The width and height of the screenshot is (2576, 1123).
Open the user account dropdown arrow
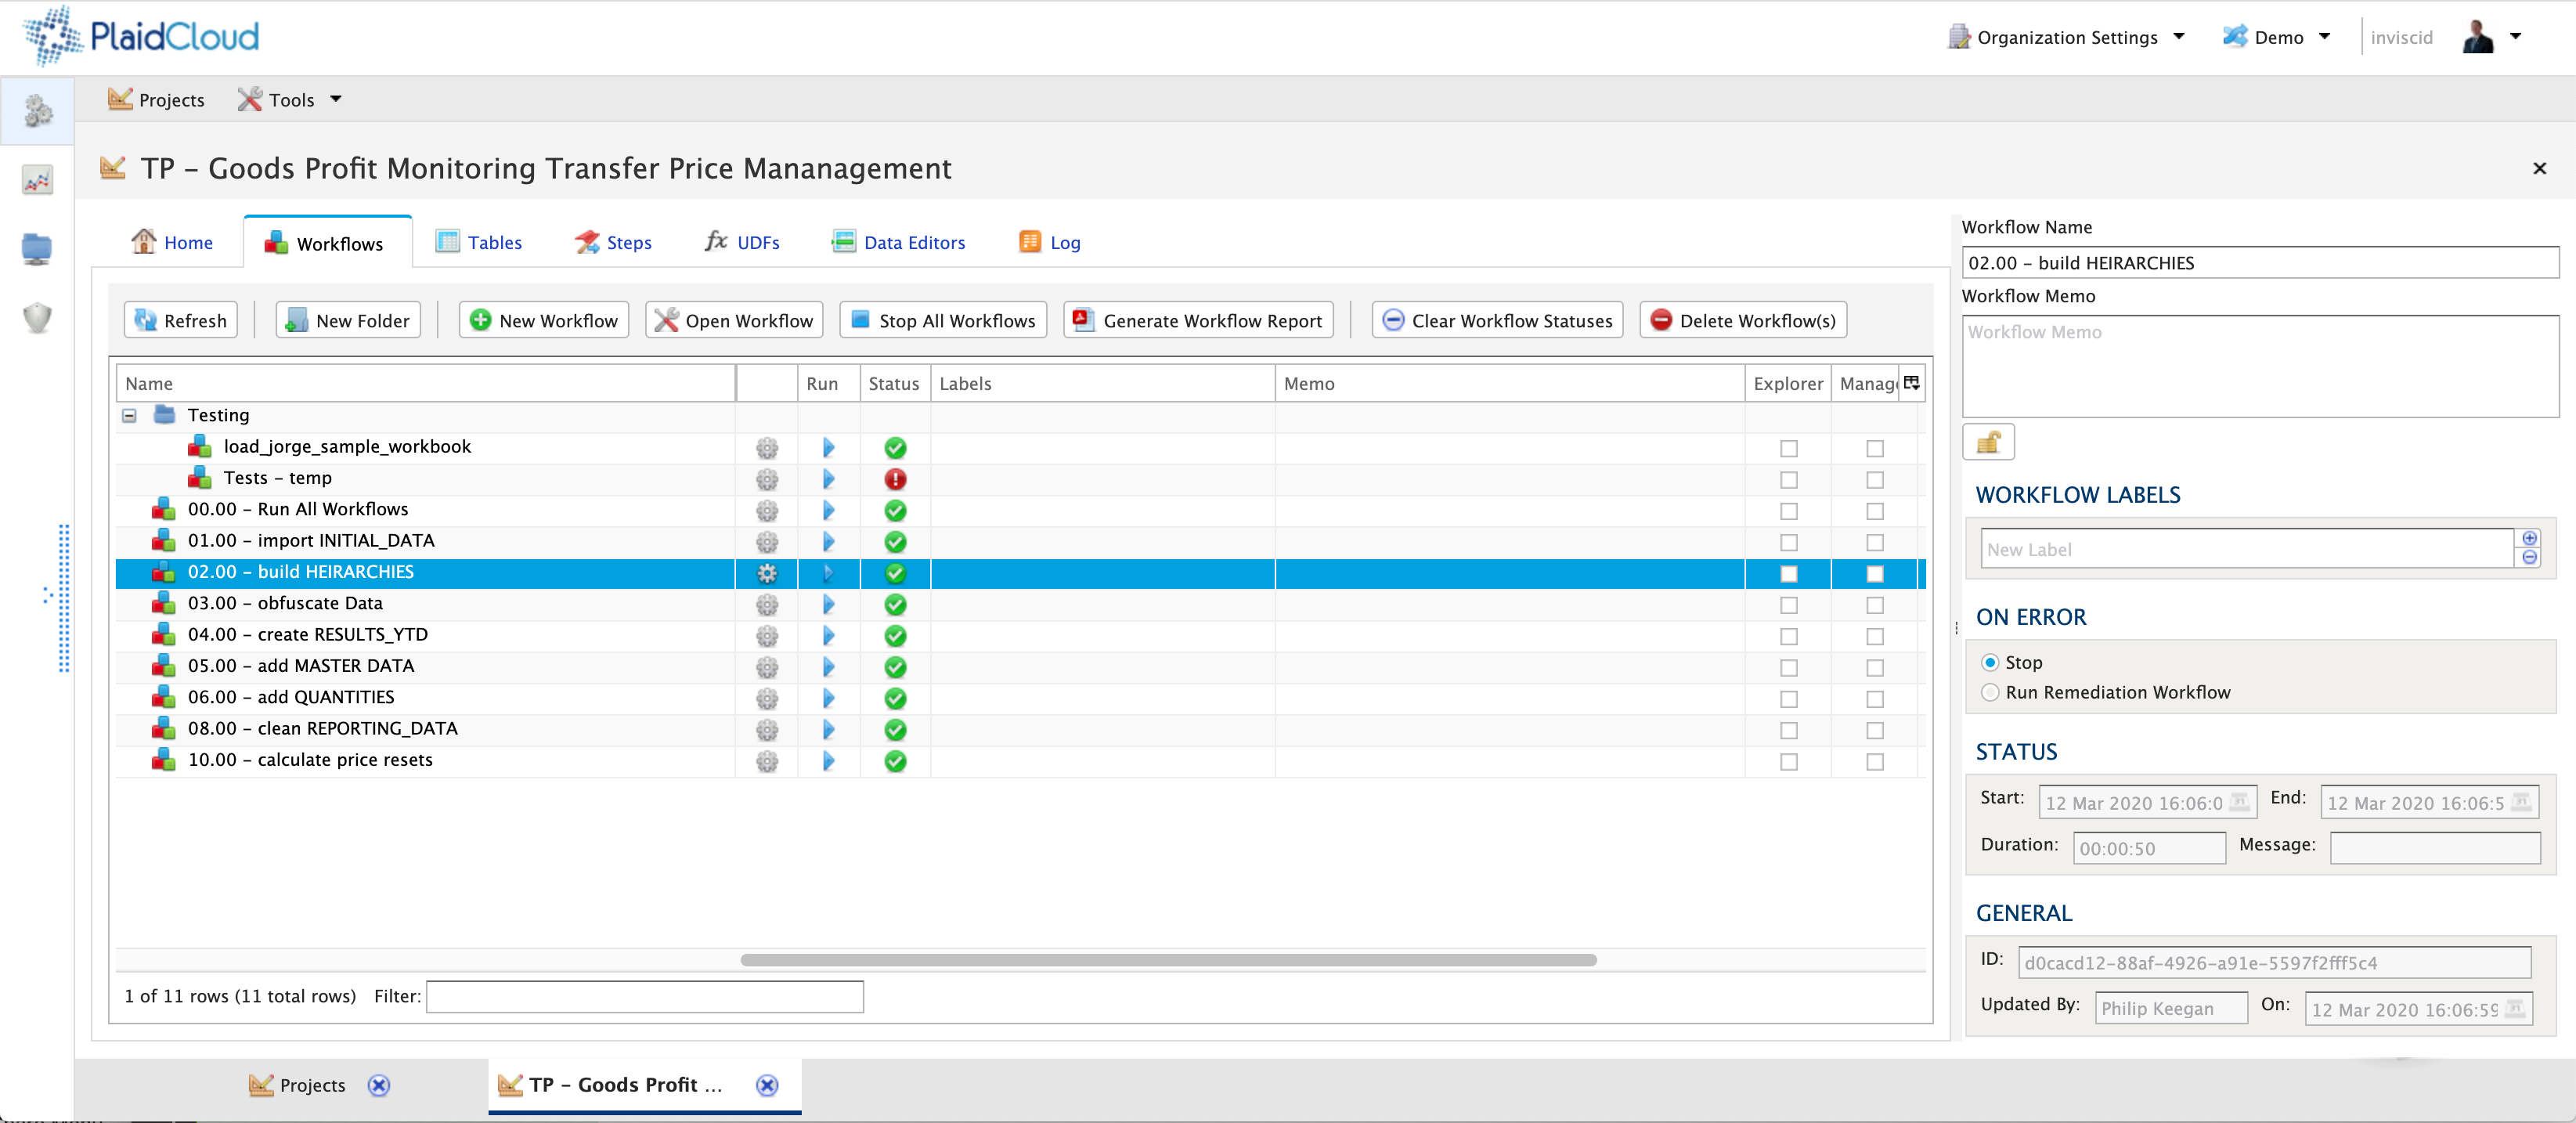tap(2516, 36)
